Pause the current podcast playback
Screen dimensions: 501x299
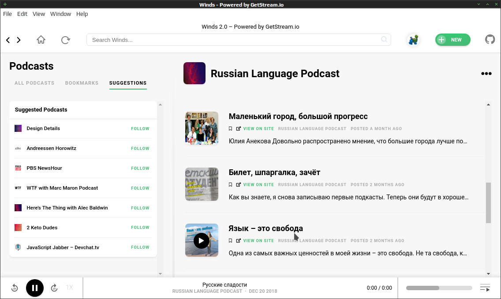35,288
